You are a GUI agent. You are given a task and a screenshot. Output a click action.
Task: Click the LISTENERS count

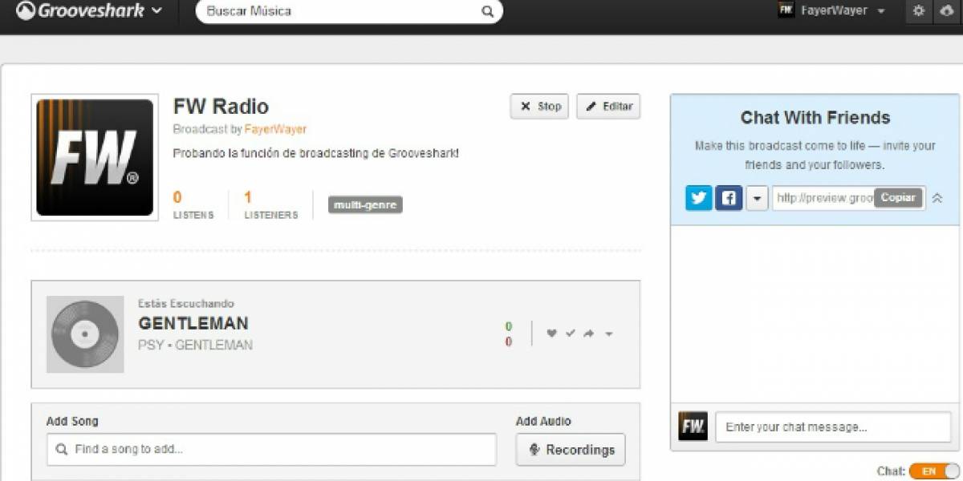pos(248,197)
